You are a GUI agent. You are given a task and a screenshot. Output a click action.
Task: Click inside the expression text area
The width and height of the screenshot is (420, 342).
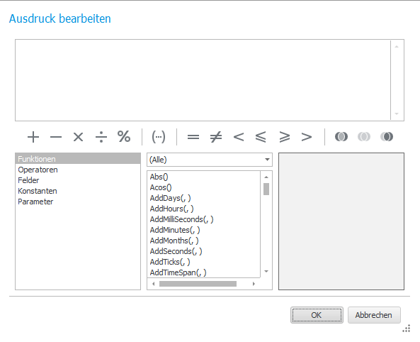pyautogui.click(x=203, y=80)
